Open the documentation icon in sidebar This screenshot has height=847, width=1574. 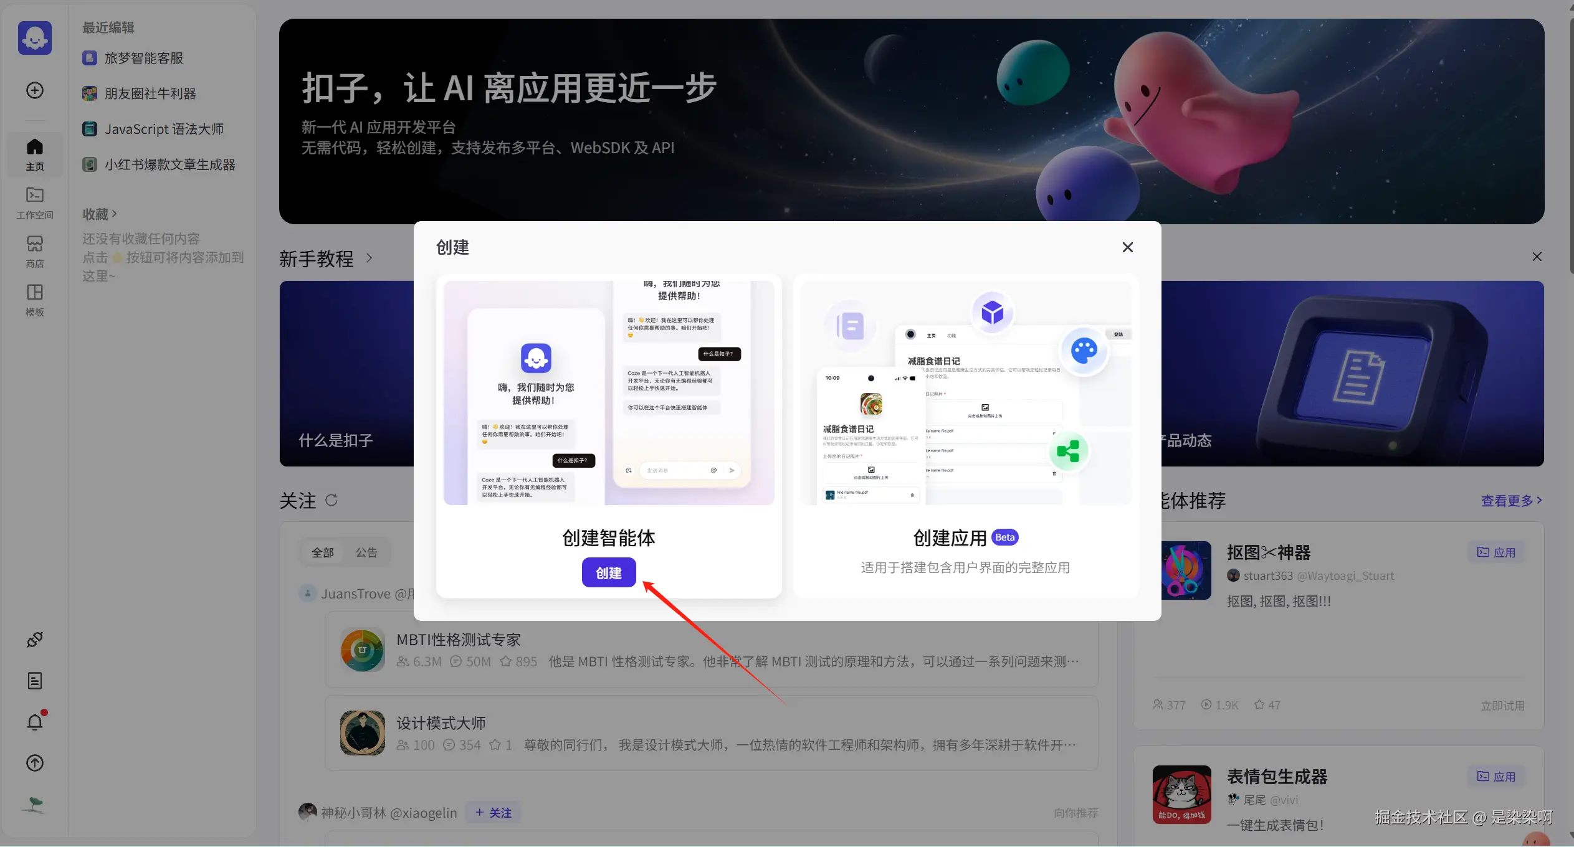click(x=34, y=680)
